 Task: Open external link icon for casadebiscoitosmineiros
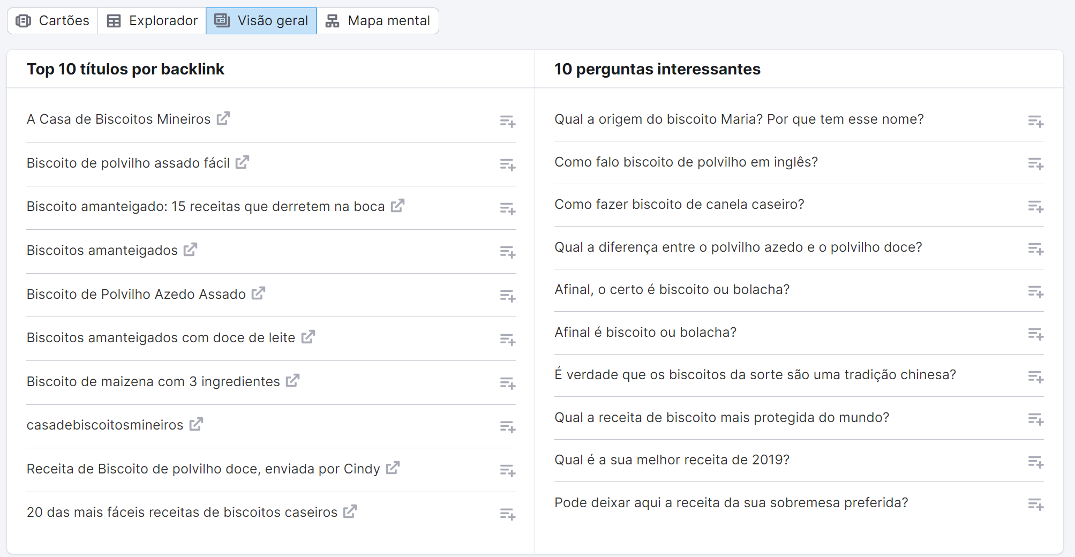coord(196,424)
